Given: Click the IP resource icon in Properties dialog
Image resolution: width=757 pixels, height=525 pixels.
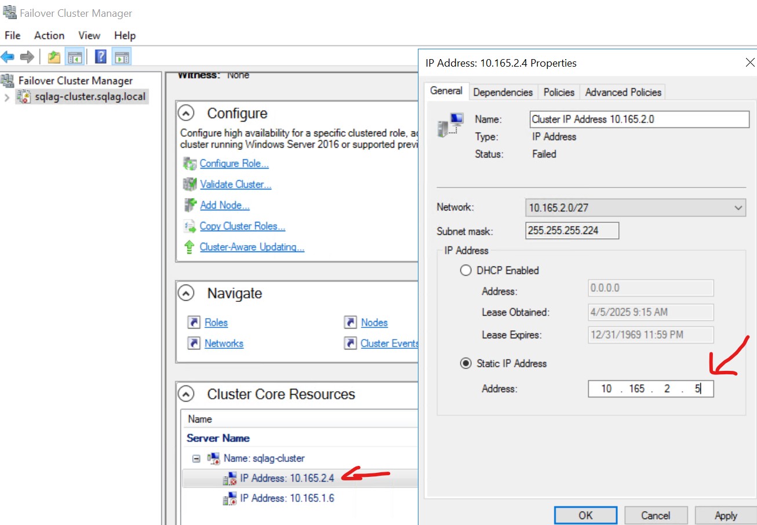Looking at the screenshot, I should tap(451, 125).
